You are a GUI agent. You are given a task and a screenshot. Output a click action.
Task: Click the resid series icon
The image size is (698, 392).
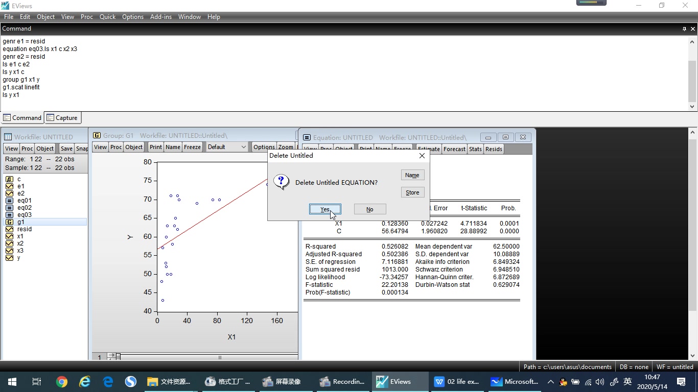click(17, 229)
